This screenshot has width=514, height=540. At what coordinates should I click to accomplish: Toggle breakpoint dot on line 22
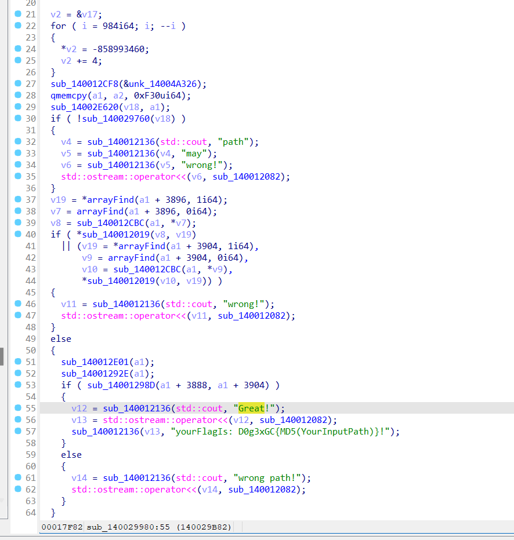click(x=18, y=25)
